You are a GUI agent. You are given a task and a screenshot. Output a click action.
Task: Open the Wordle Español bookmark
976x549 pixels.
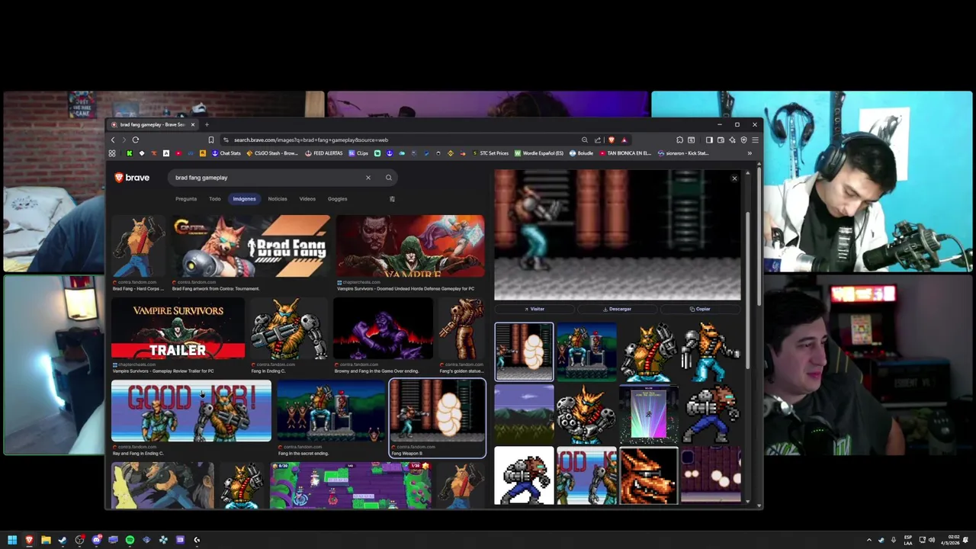pos(539,153)
